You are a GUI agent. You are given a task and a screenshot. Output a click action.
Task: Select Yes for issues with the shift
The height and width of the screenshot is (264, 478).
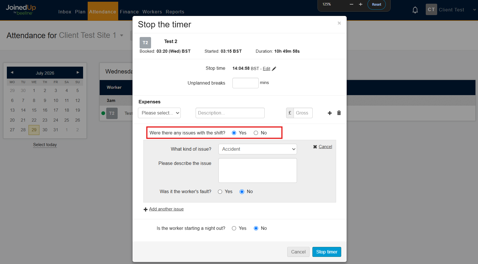click(234, 133)
